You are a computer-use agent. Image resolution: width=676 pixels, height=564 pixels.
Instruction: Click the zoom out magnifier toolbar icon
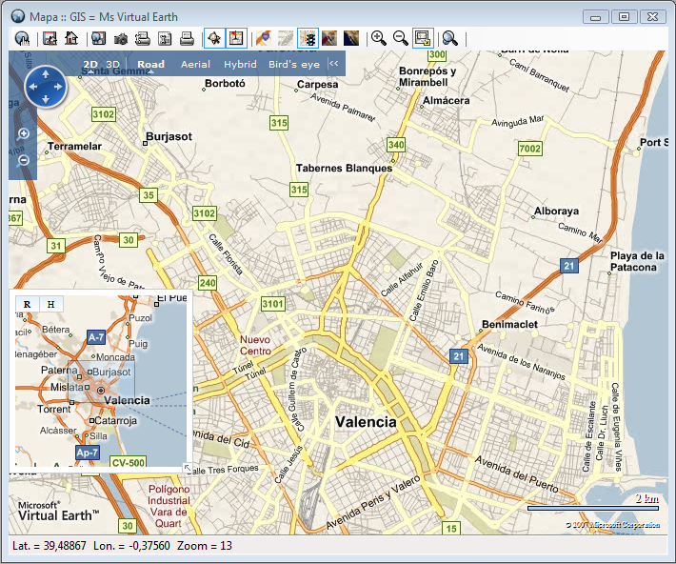401,38
